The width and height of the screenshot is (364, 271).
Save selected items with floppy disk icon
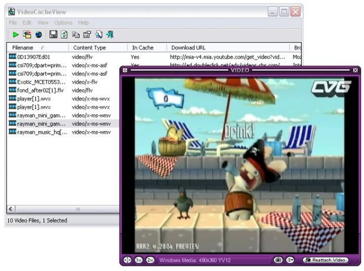53,35
